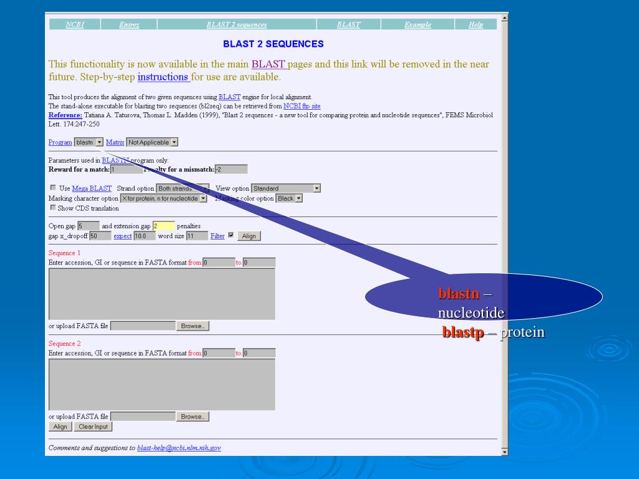The height and width of the screenshot is (479, 639).
Task: Click the extension gap field
Action: 163,226
